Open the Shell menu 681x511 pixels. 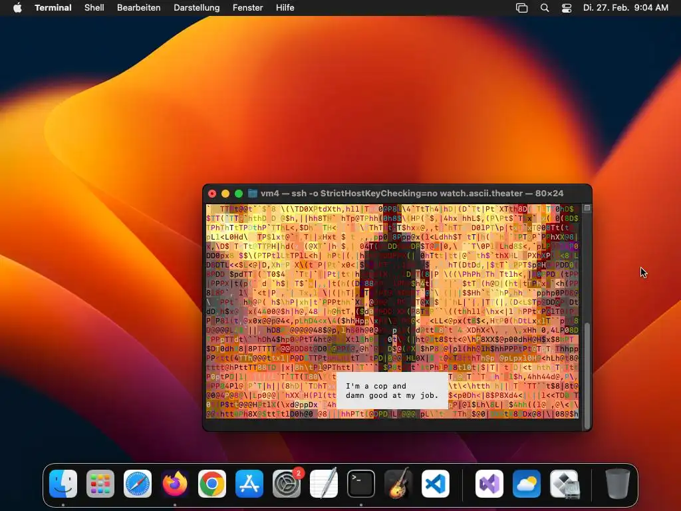point(94,8)
